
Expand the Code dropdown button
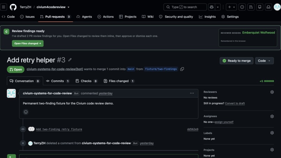[264, 61]
